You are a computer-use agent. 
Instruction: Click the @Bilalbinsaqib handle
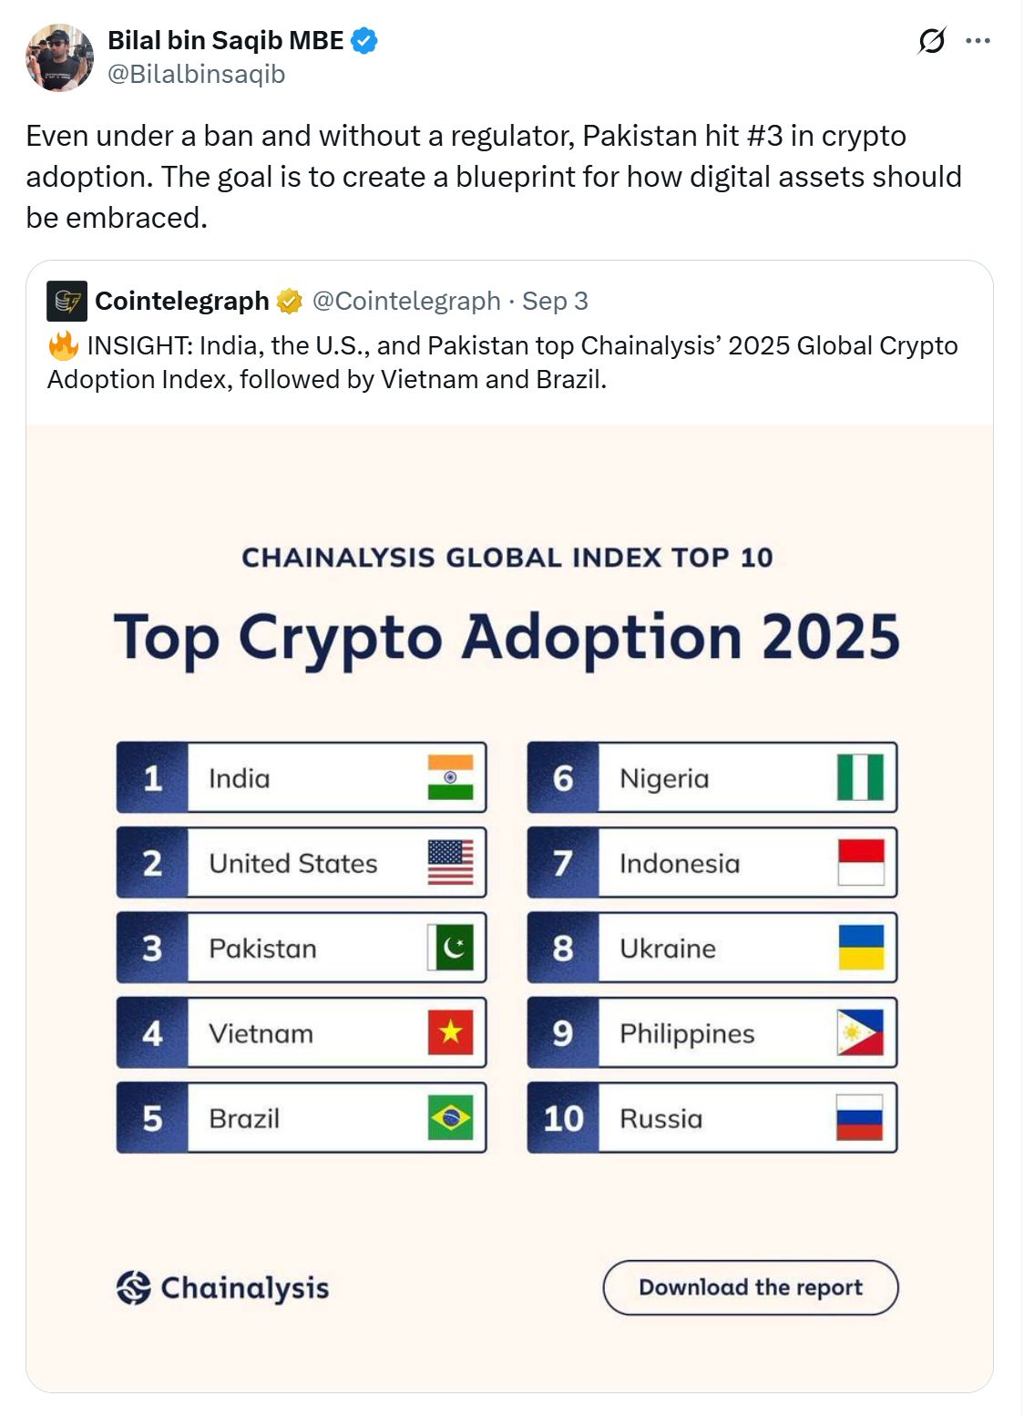[x=197, y=74]
